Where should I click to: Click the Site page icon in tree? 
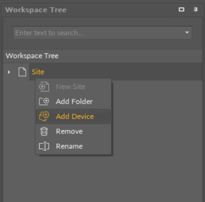(x=22, y=72)
